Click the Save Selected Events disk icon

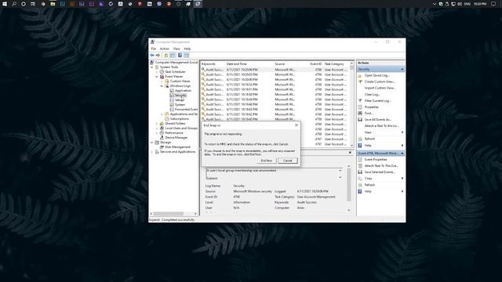coord(360,172)
